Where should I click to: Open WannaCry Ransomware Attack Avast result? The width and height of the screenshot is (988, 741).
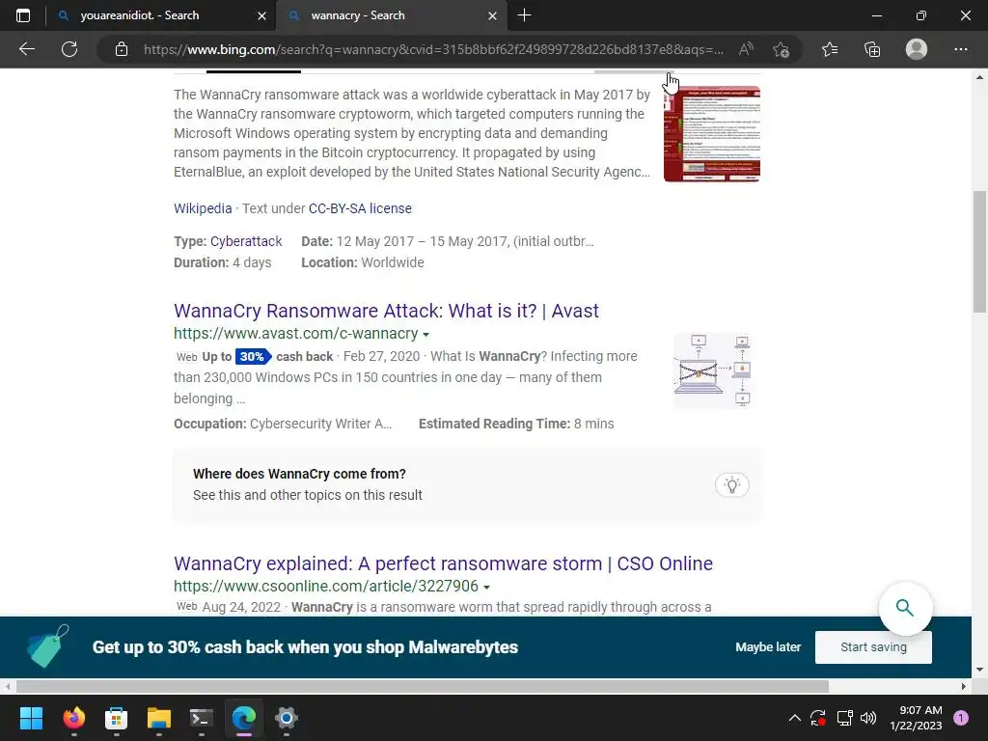pyautogui.click(x=386, y=311)
